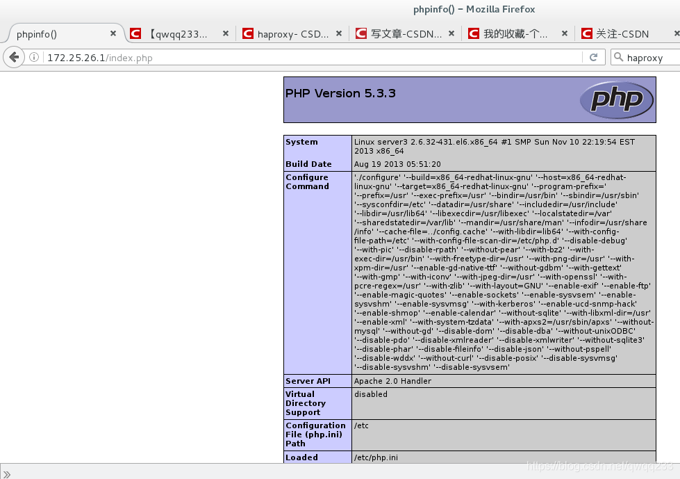Click the Apache 2.0 Handler value
Screen dimensions: 680x479
pyautogui.click(x=392, y=381)
